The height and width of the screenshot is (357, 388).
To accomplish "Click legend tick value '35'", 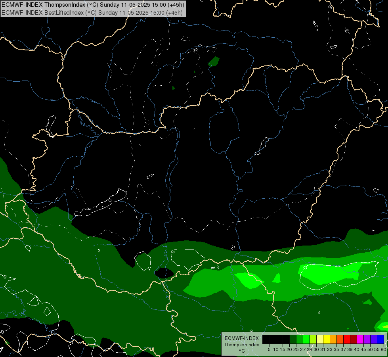I will click(336, 349).
